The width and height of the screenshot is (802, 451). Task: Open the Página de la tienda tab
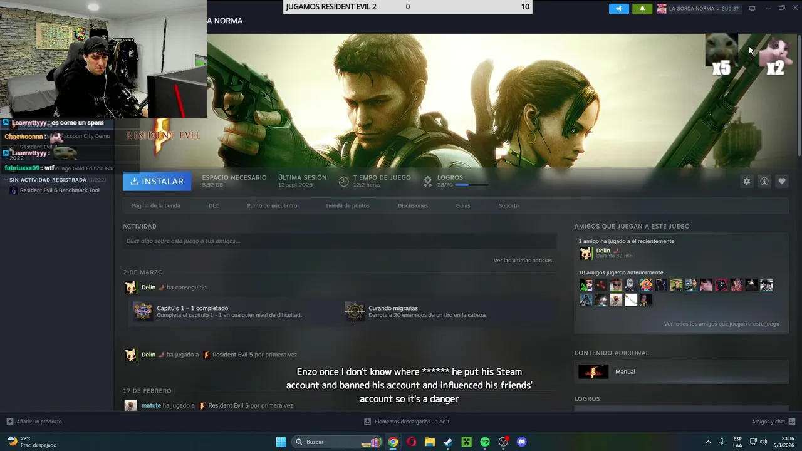(156, 205)
